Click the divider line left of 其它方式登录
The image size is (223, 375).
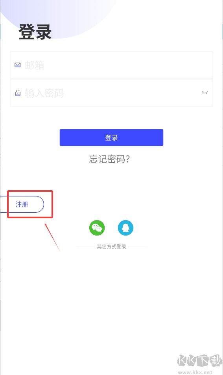pyautogui.click(x=86, y=247)
